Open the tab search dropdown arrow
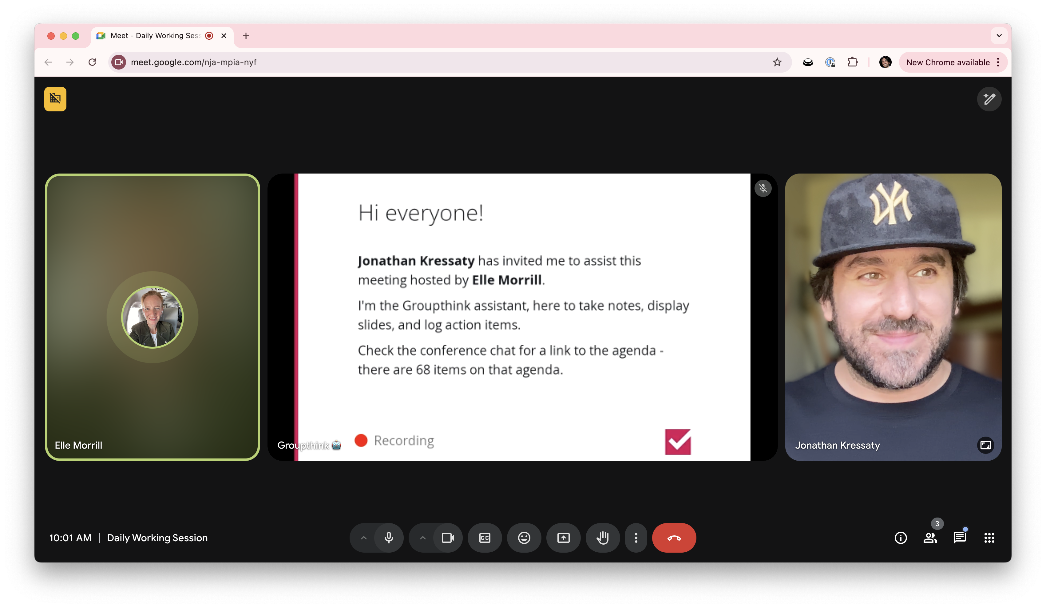This screenshot has width=1046, height=608. coord(999,36)
